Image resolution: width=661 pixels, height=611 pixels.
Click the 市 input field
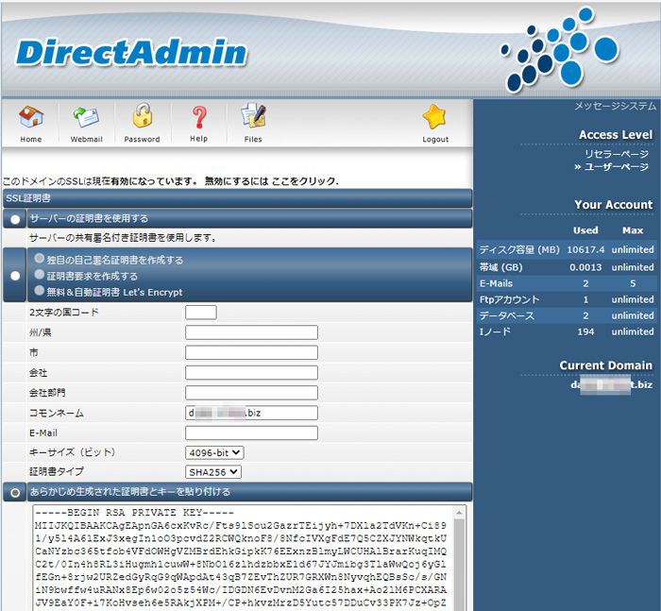coord(252,352)
